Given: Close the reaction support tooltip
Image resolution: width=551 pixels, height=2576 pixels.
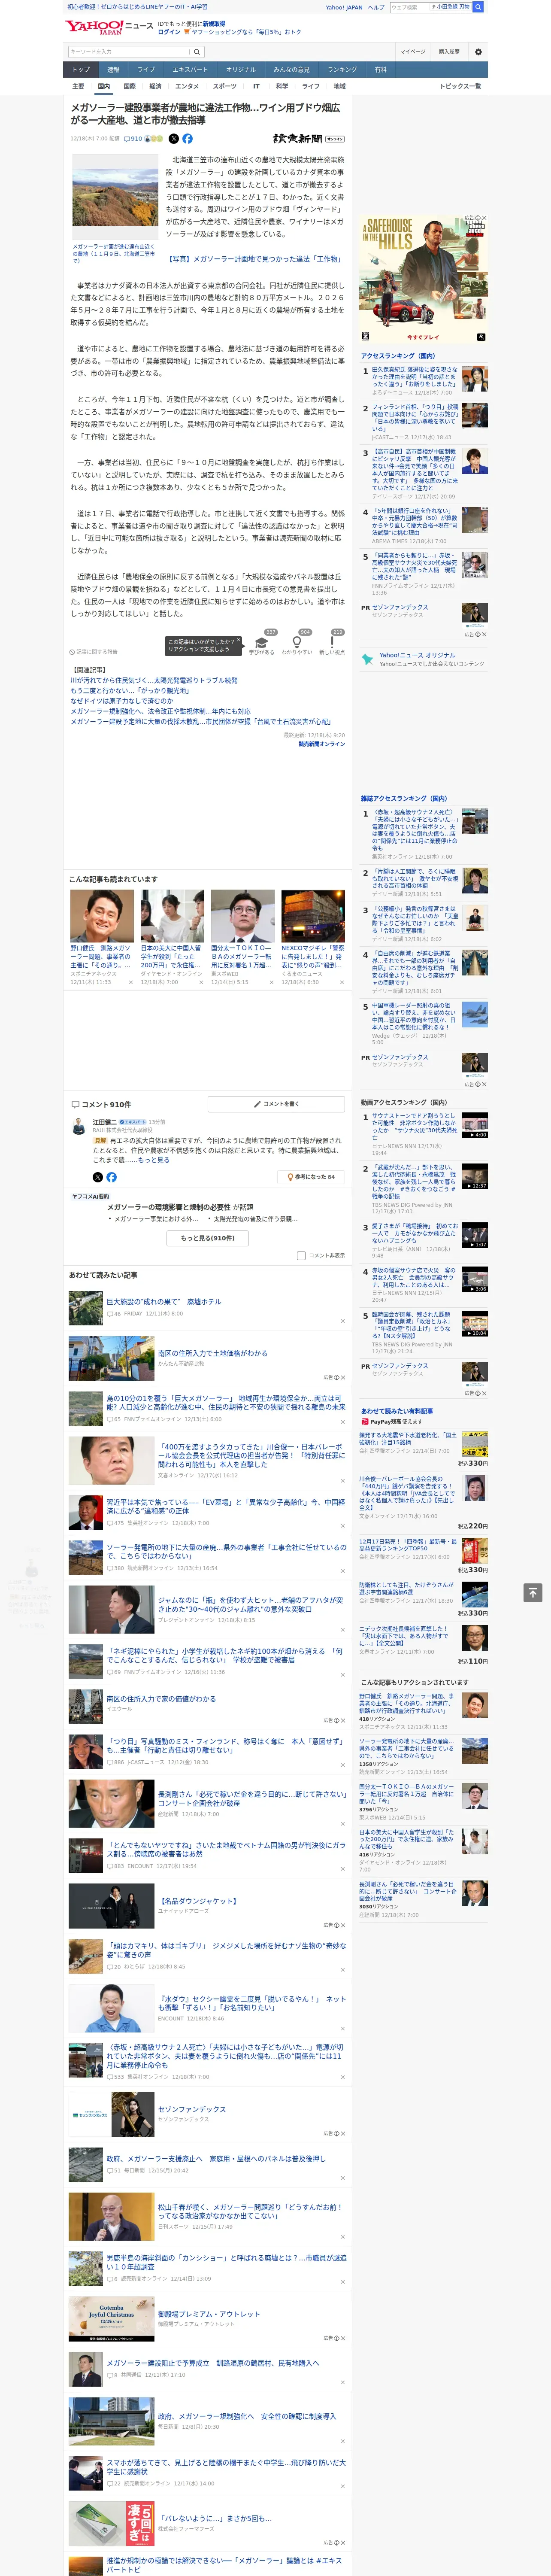Looking at the screenshot, I should click(x=238, y=640).
